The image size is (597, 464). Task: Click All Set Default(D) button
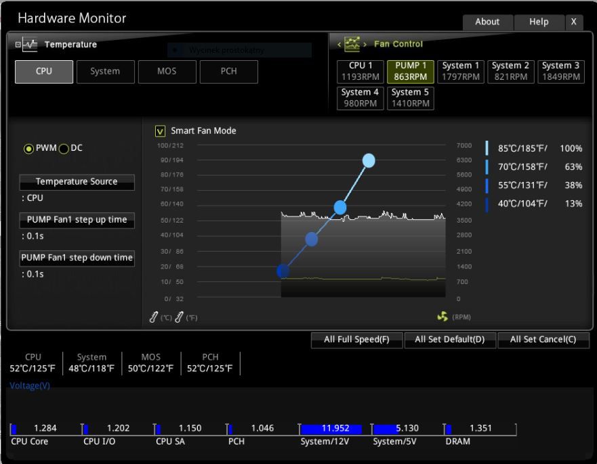pyautogui.click(x=450, y=340)
